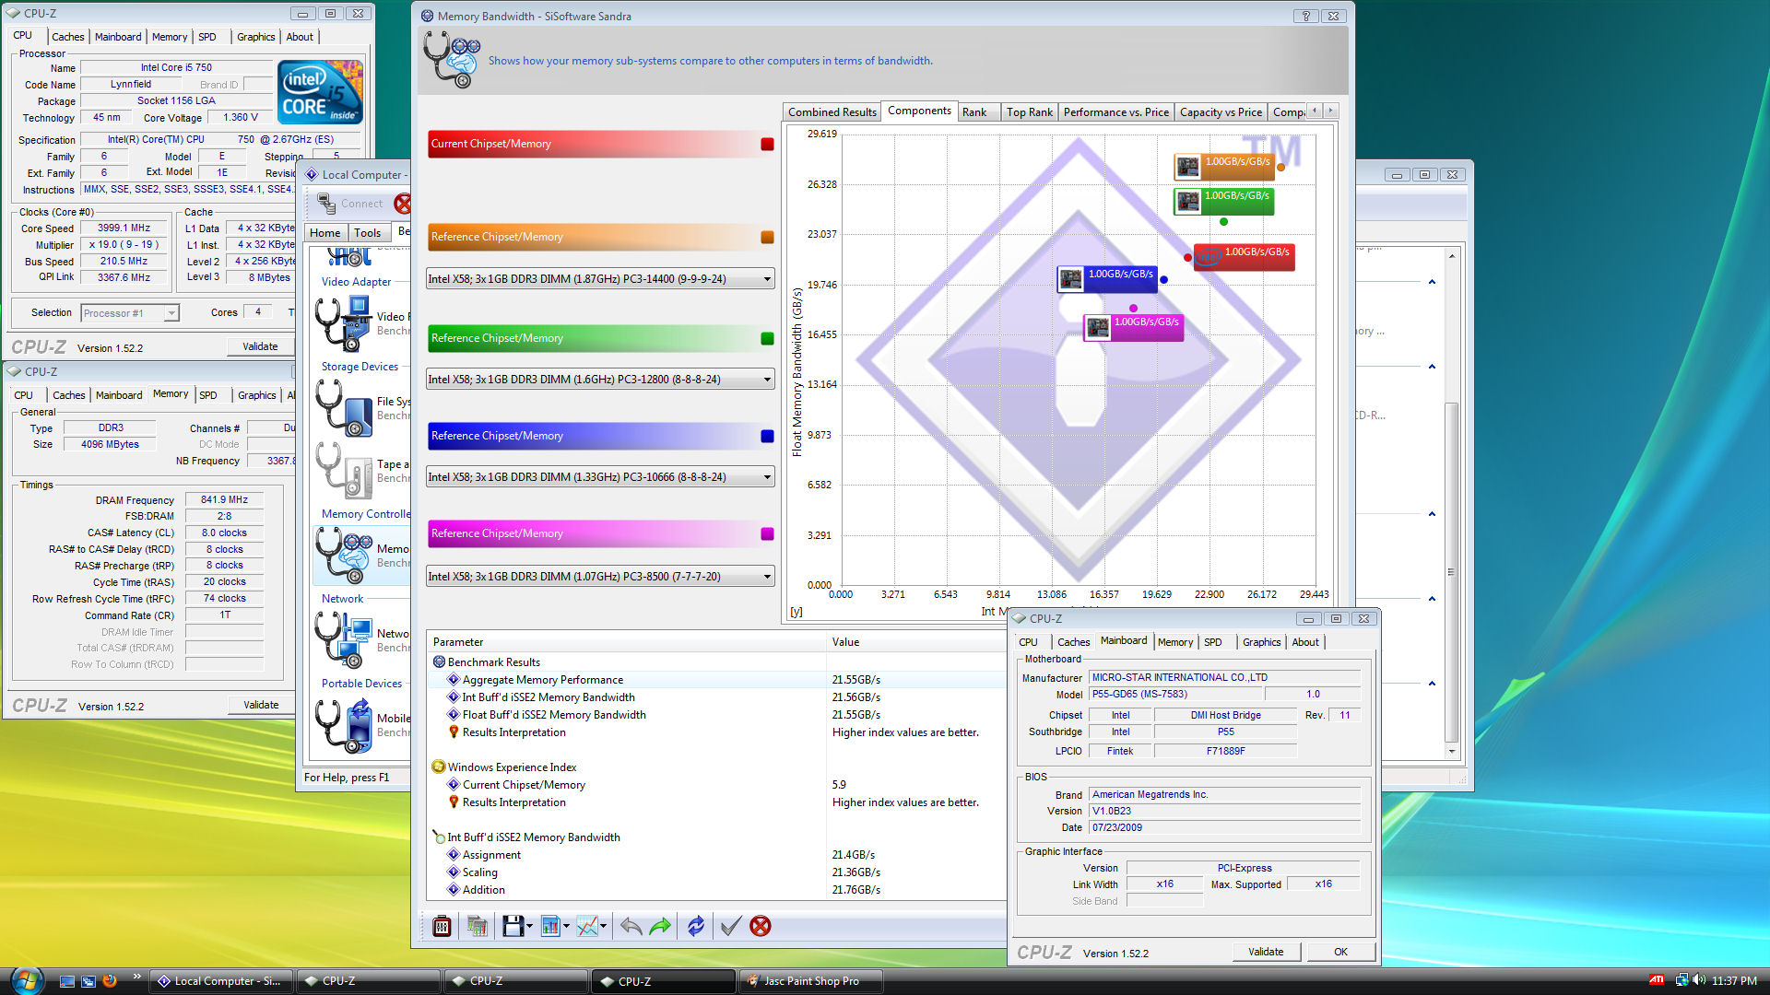Select the Video benchmark stethoscope icon

pos(343,323)
